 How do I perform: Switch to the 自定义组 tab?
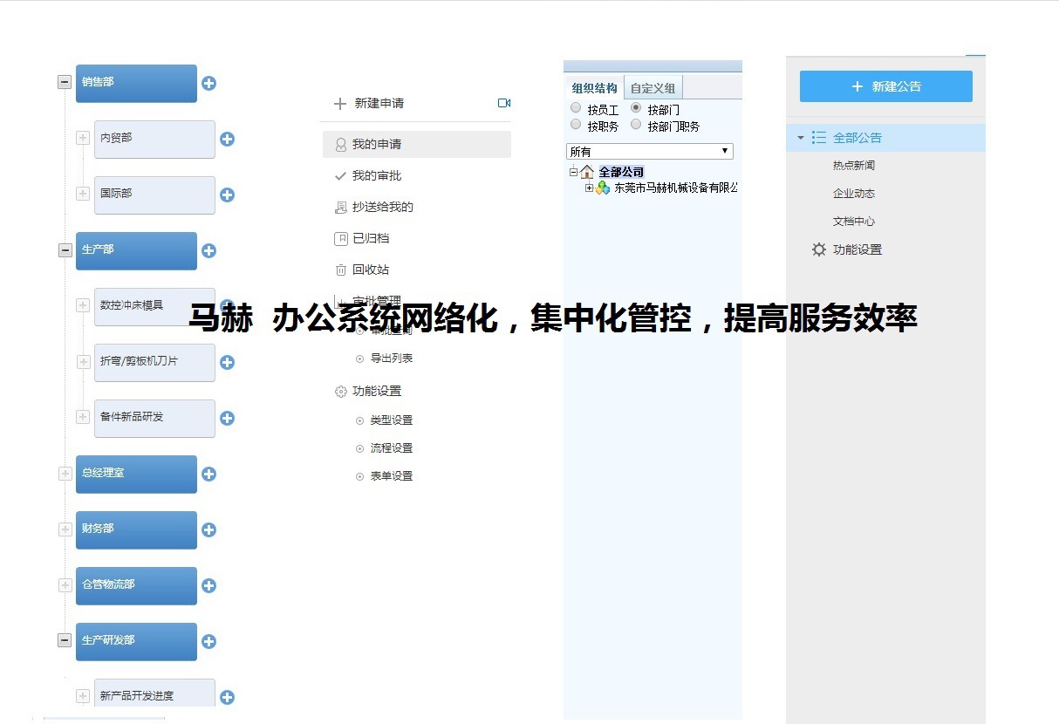pos(652,87)
